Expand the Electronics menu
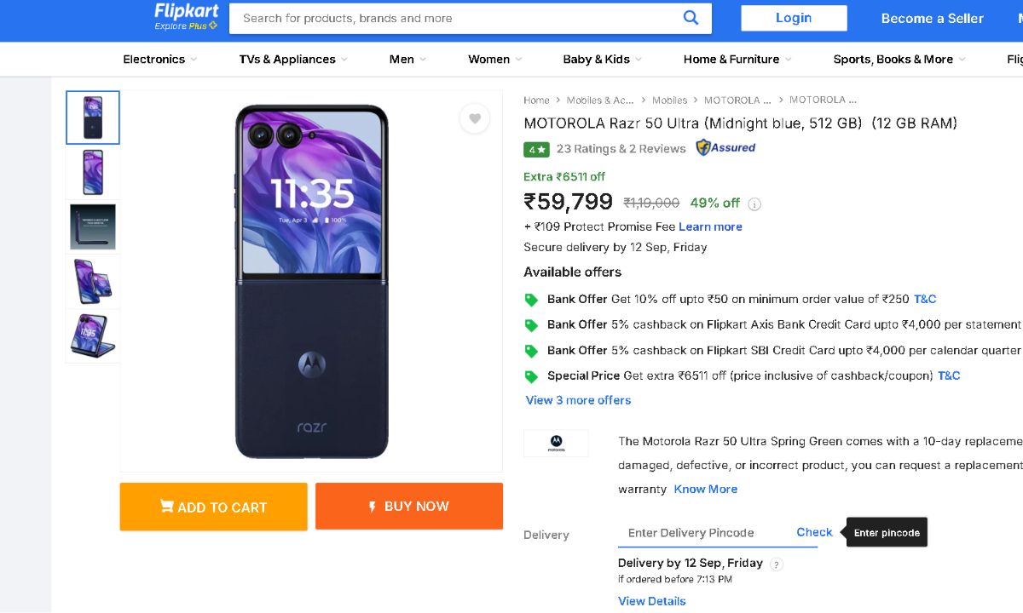Screen dimensions: 1023x613 pos(159,60)
